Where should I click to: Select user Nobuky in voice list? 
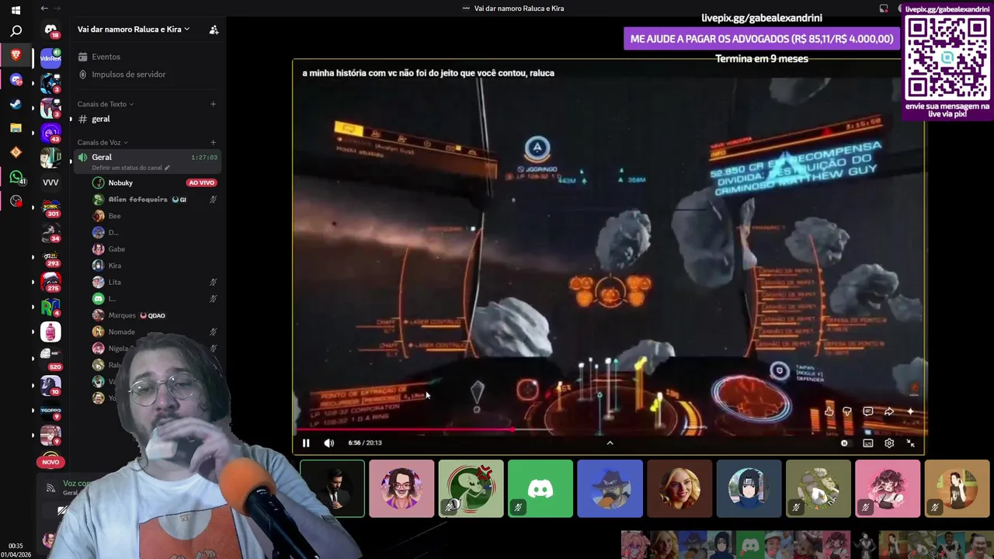[x=120, y=182]
